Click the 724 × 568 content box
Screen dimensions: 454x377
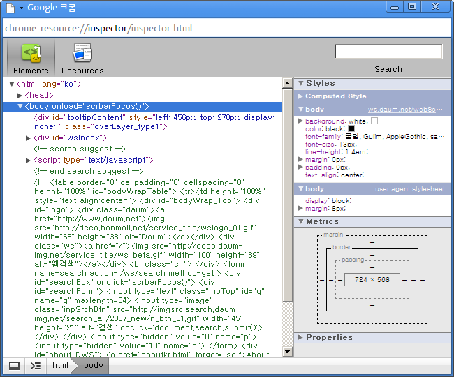click(372, 280)
